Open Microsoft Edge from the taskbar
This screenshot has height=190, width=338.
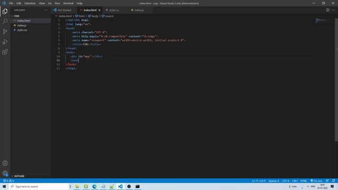pos(94,186)
